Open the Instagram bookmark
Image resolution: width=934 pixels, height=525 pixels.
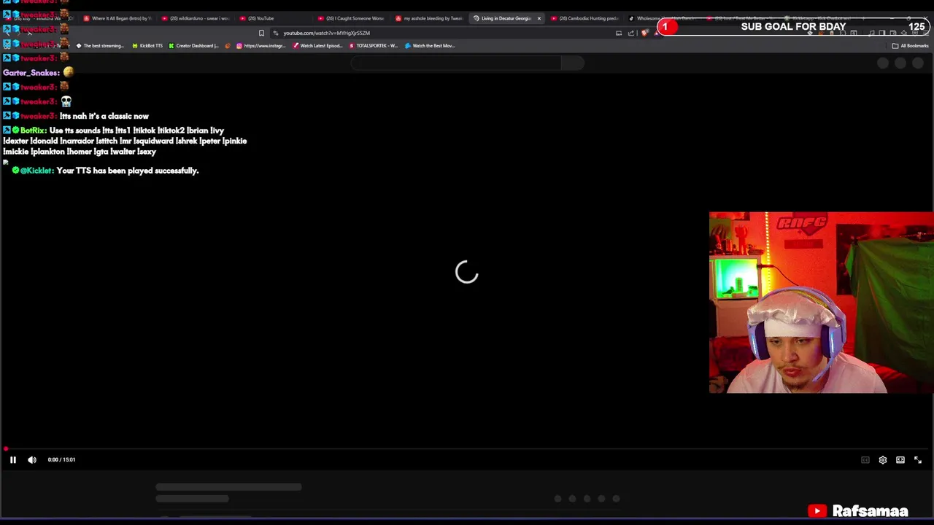(260, 46)
